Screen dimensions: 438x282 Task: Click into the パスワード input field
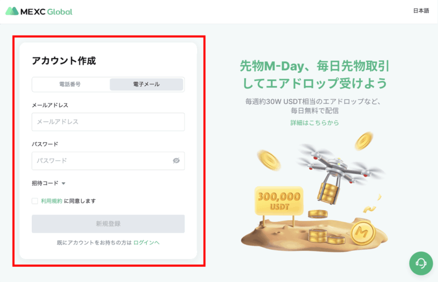pyautogui.click(x=101, y=161)
